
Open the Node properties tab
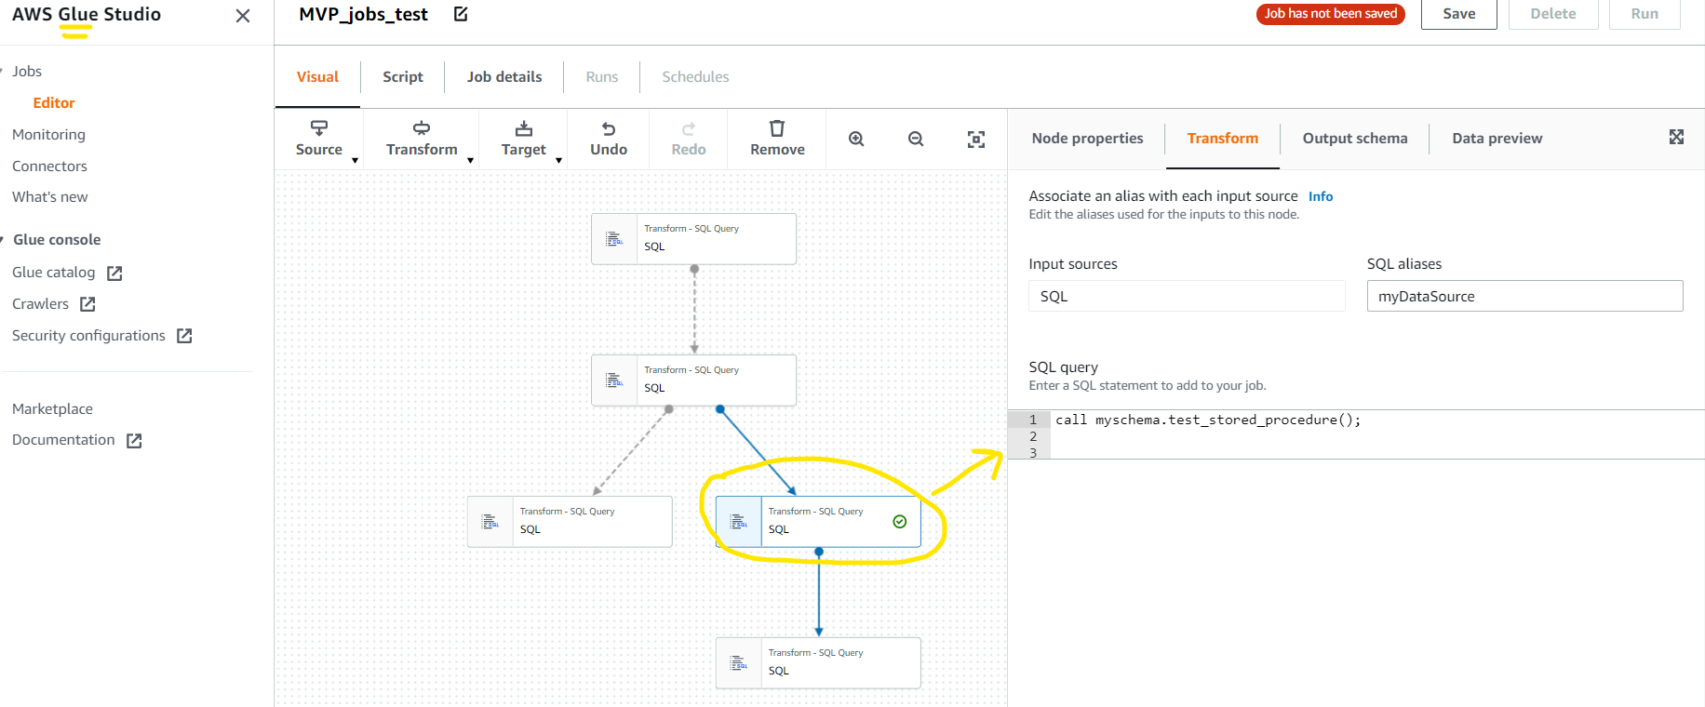(1087, 139)
